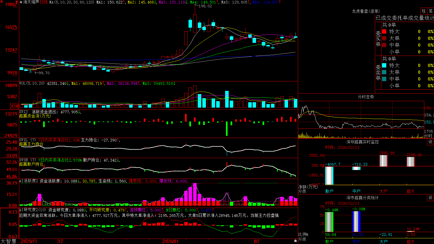Click the lock icon on the timeline
This screenshot has height=244, width=434.
pos(295,241)
